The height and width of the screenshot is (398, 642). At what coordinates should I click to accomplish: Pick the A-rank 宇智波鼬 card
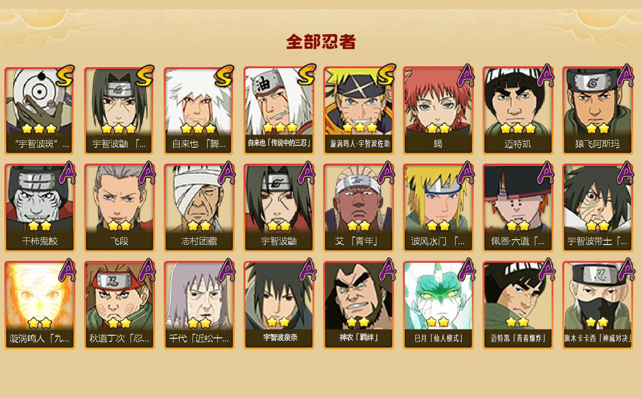(x=278, y=208)
